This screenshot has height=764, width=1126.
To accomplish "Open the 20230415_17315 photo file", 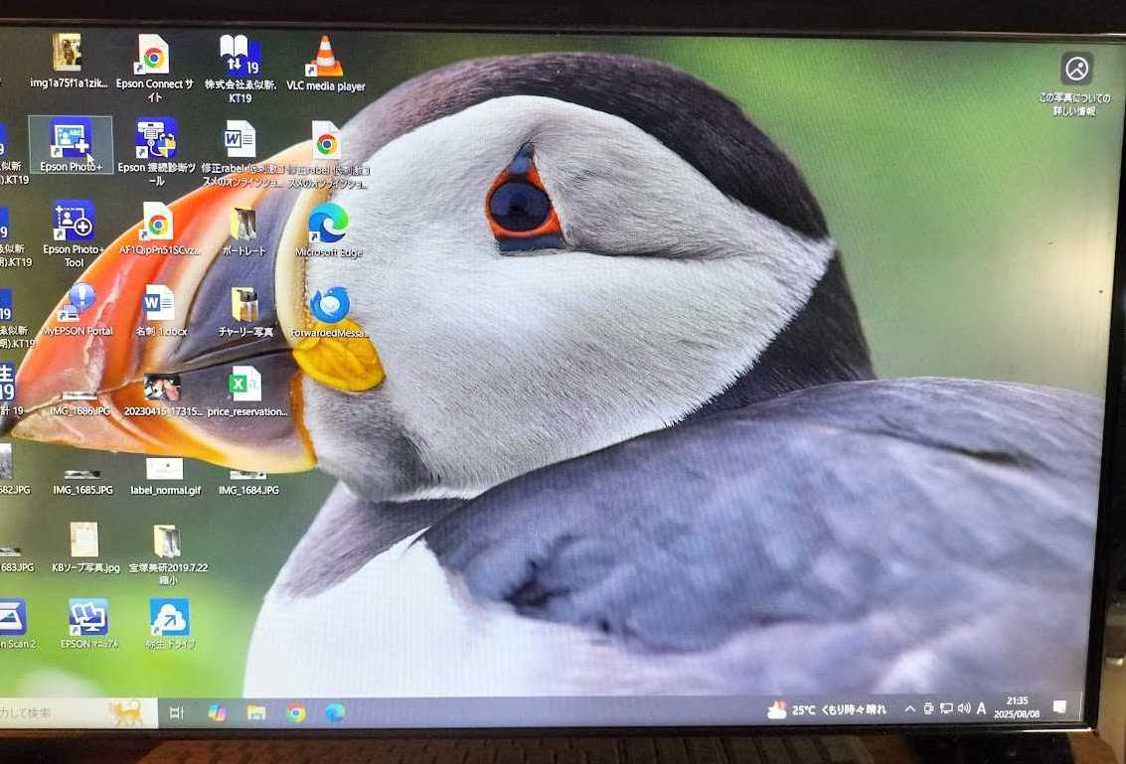I will [162, 387].
